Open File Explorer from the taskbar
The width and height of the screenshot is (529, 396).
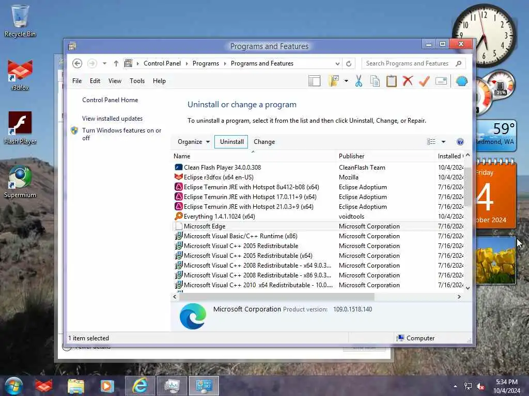coord(76,386)
